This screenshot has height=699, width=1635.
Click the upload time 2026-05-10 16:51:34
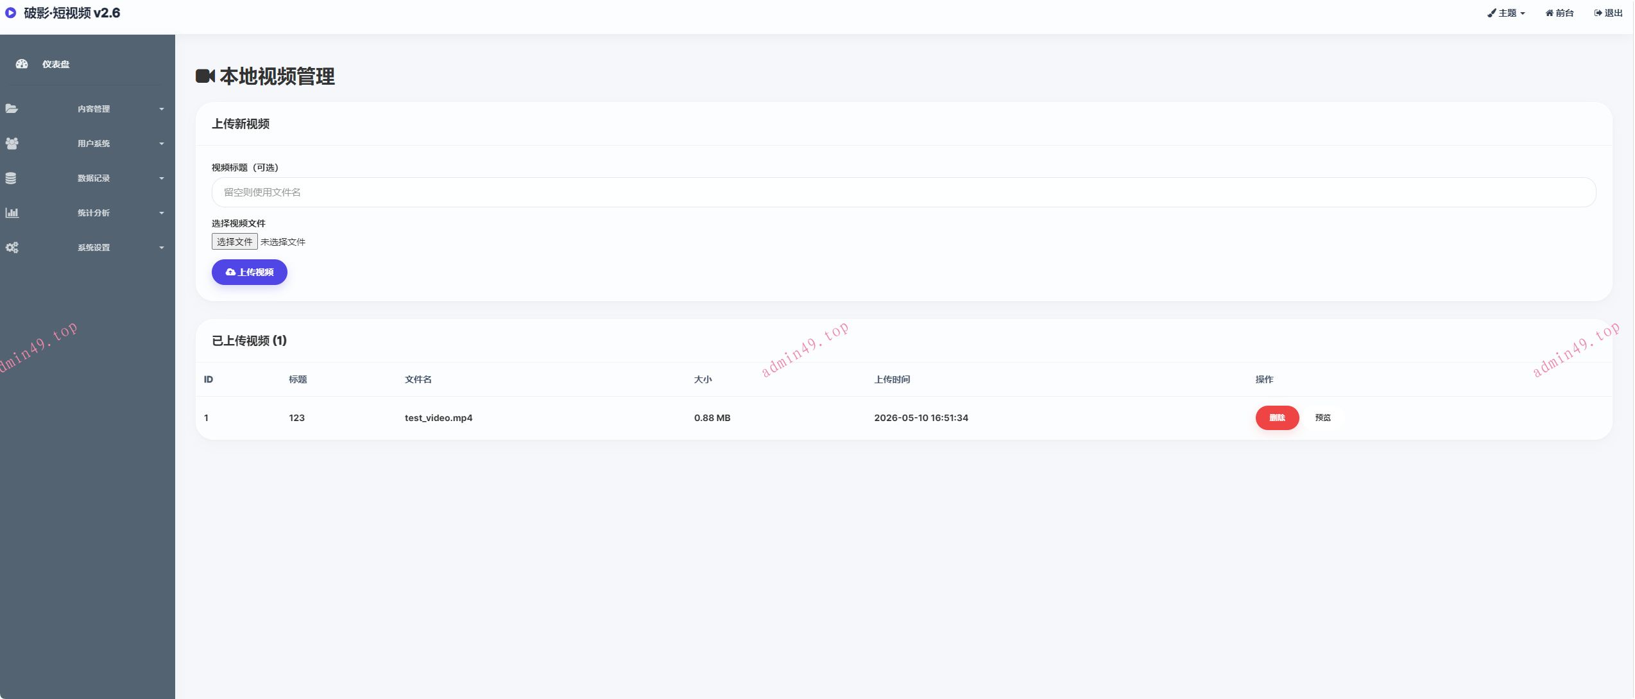(x=921, y=418)
